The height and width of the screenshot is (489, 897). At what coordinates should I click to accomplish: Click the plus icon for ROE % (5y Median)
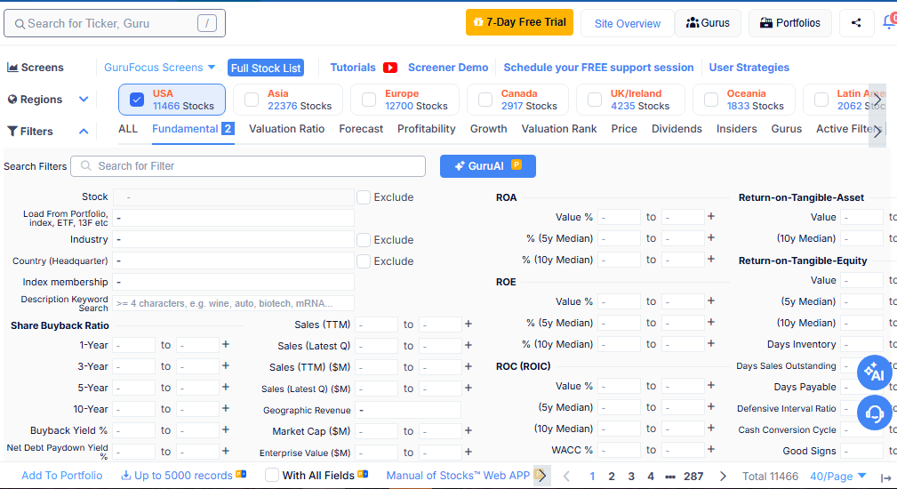point(711,322)
